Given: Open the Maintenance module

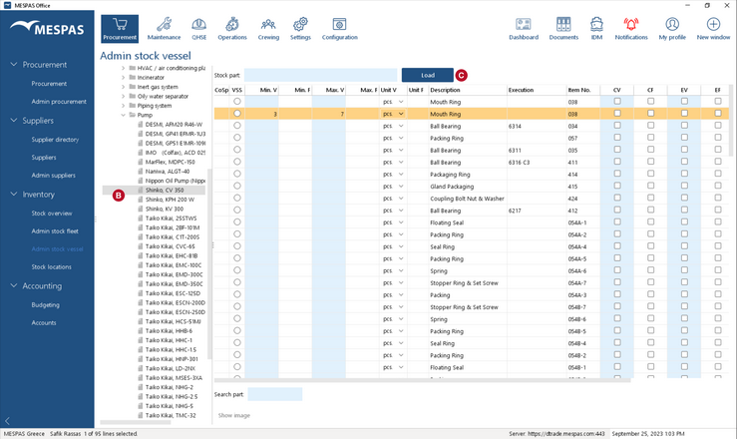Looking at the screenshot, I should click(164, 29).
